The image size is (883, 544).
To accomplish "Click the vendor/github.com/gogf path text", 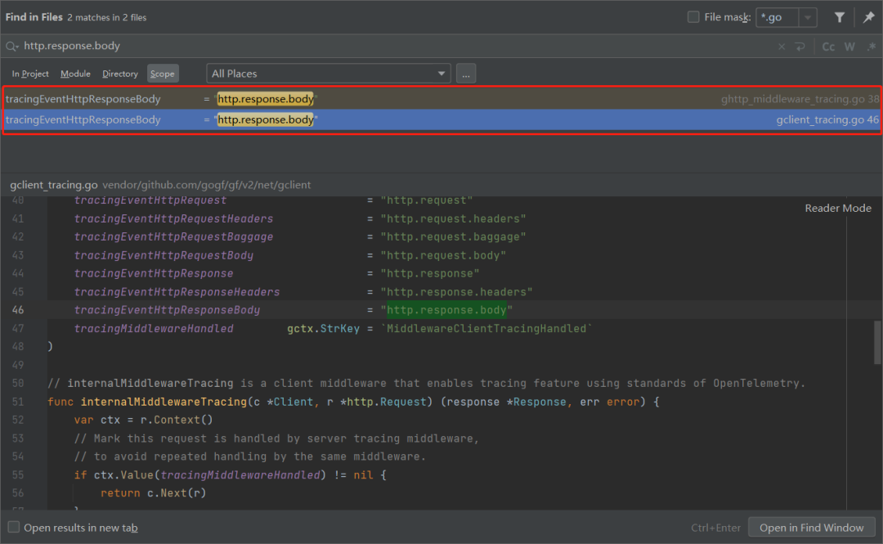I will 206,185.
